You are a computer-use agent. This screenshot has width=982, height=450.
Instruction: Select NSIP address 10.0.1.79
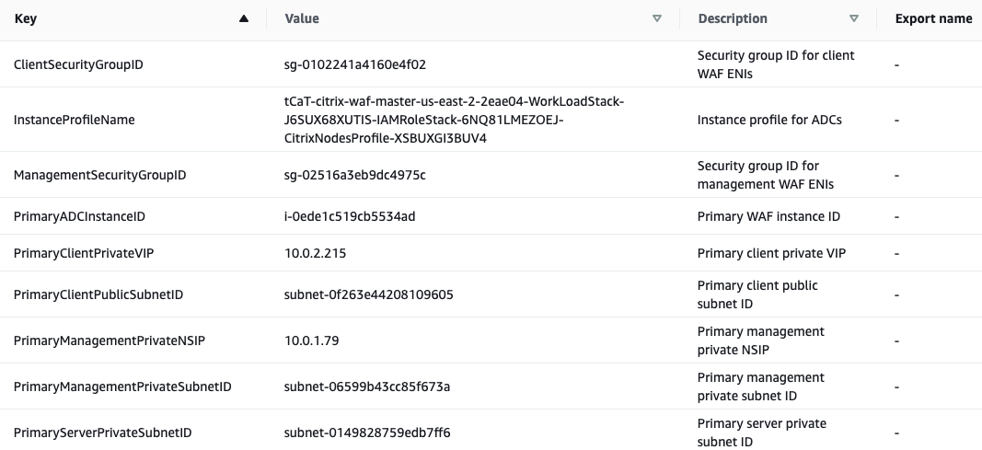[x=311, y=340]
